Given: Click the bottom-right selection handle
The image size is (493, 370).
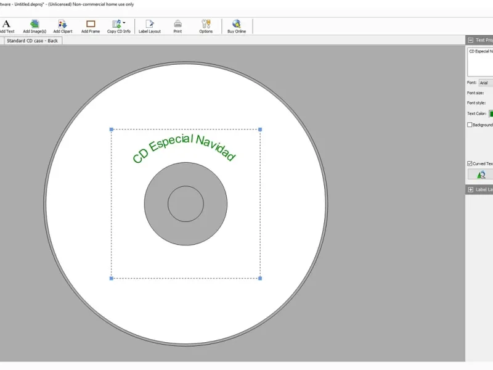Looking at the screenshot, I should point(260,278).
